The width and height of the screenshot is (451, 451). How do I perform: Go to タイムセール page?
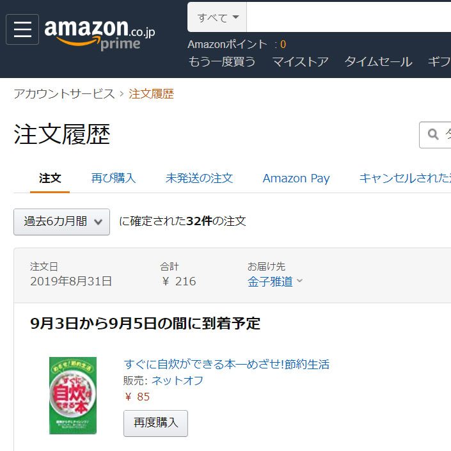click(x=378, y=61)
